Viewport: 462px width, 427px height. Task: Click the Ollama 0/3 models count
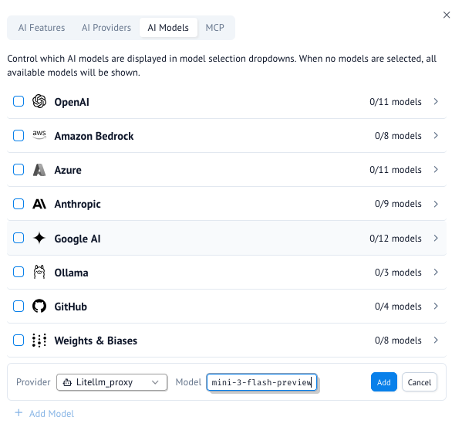click(x=398, y=272)
